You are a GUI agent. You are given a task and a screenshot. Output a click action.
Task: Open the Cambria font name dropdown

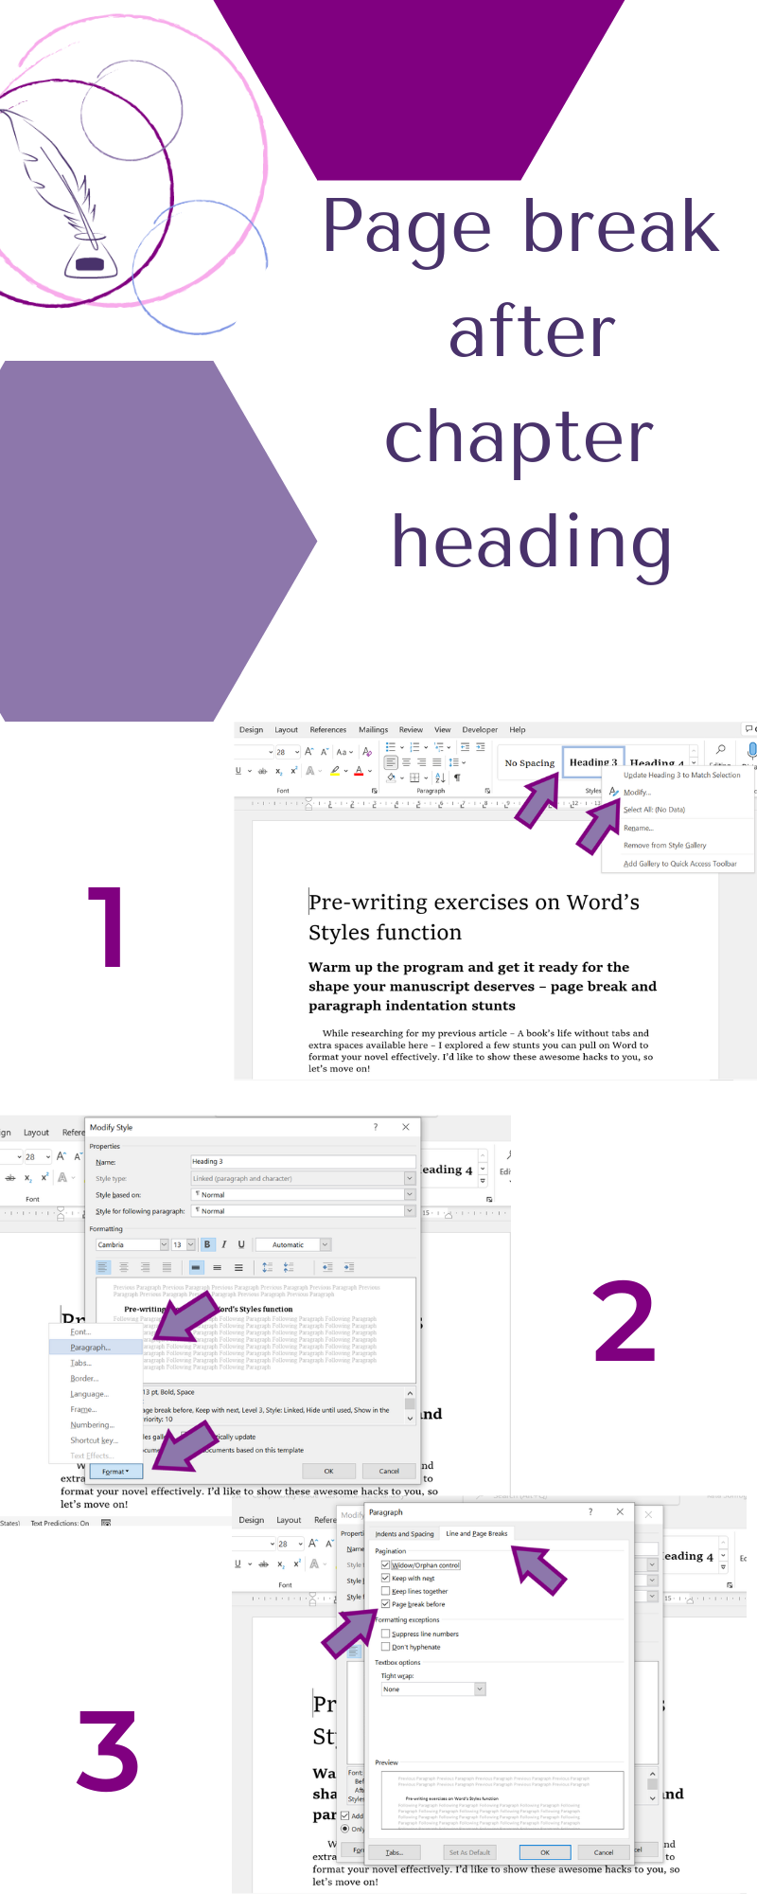164,1244
